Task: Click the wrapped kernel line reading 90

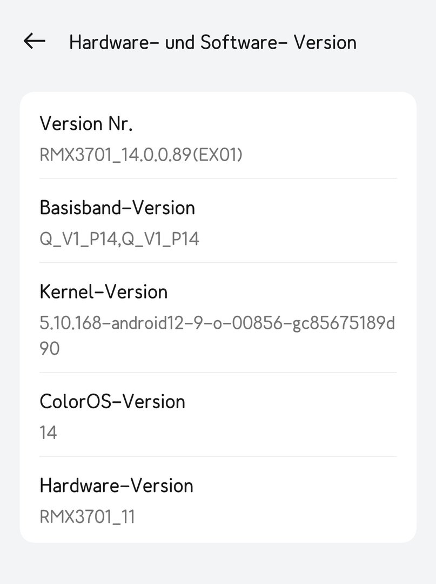Action: click(50, 349)
